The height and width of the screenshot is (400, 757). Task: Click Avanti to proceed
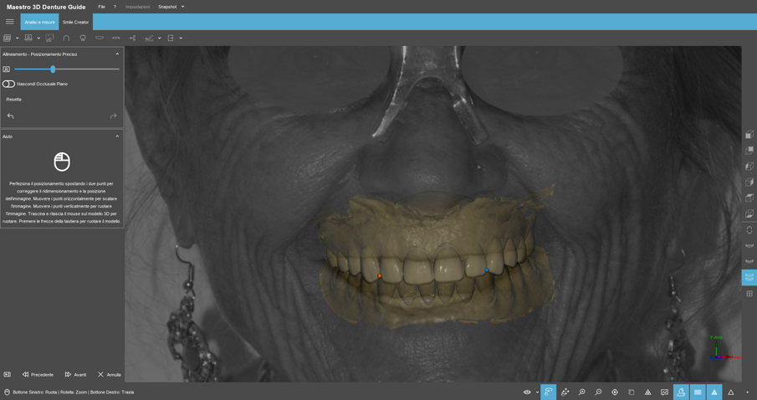(x=75, y=374)
